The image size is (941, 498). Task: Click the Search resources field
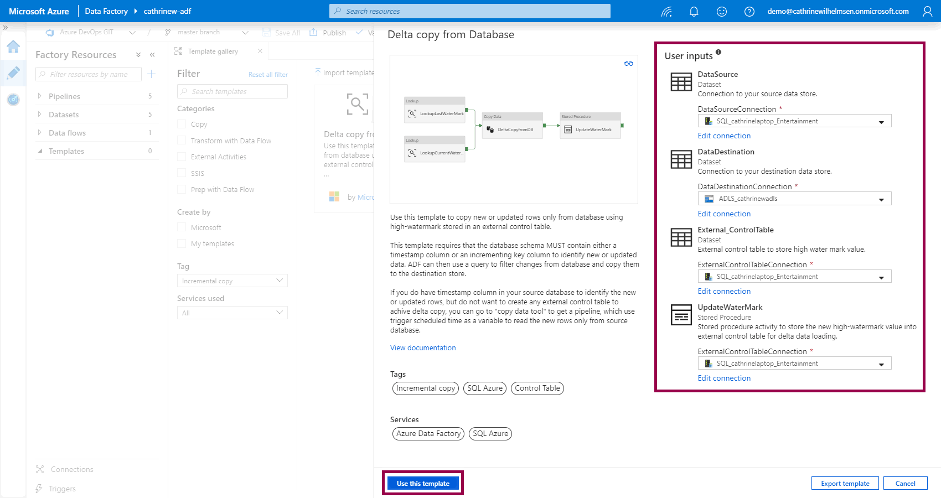click(470, 11)
